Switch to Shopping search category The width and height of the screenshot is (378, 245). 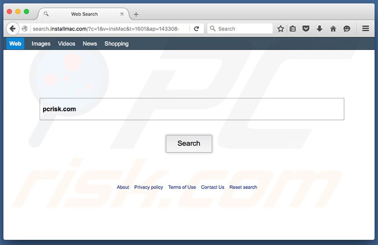pos(116,43)
